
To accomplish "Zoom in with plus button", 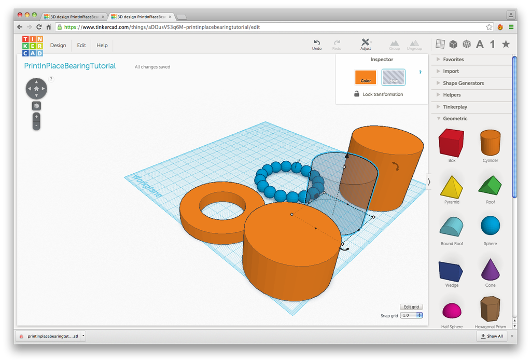I will [36, 117].
